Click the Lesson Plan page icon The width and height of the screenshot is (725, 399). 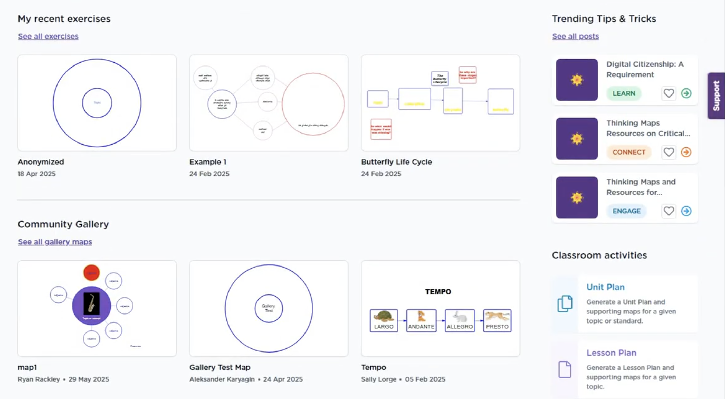tap(565, 369)
